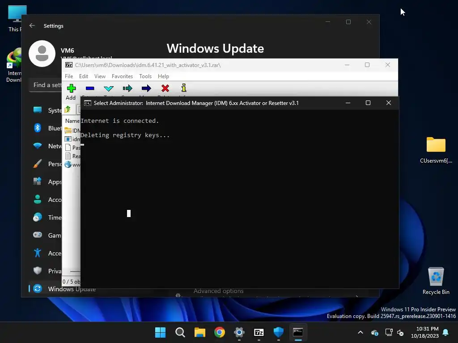The image size is (458, 343).
Task: Close the 7-Zip archive window
Action: (388, 65)
